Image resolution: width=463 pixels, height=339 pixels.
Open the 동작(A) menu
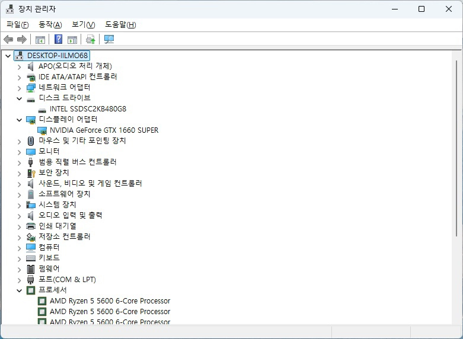pyautogui.click(x=50, y=24)
